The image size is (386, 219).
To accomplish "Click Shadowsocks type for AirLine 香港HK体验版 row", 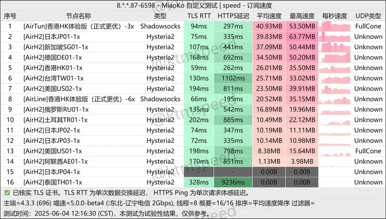I will click(160, 99).
